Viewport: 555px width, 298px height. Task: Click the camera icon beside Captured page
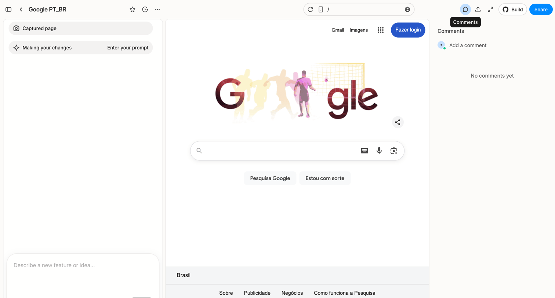[16, 28]
